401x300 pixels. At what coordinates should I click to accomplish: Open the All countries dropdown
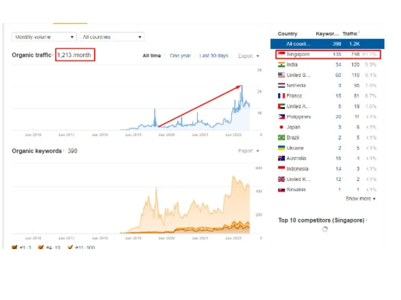click(112, 37)
